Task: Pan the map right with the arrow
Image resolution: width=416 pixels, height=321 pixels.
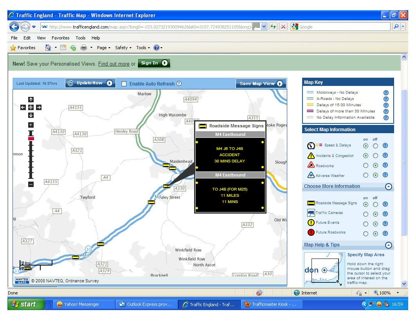Action: pyautogui.click(x=39, y=107)
